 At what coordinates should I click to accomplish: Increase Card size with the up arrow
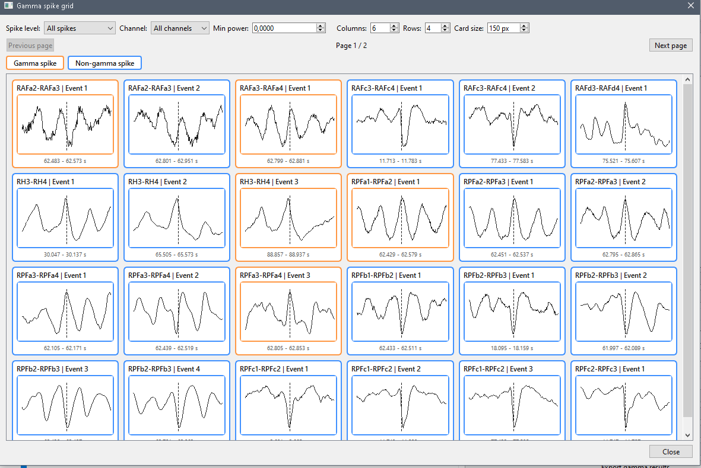(524, 25)
